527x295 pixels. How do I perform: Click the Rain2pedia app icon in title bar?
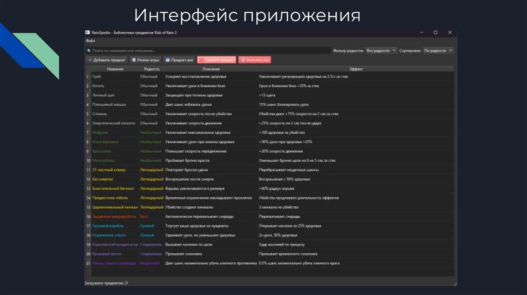(x=87, y=32)
